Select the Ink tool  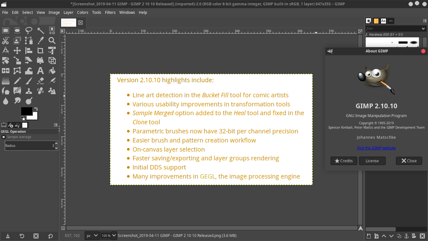(x=6, y=91)
